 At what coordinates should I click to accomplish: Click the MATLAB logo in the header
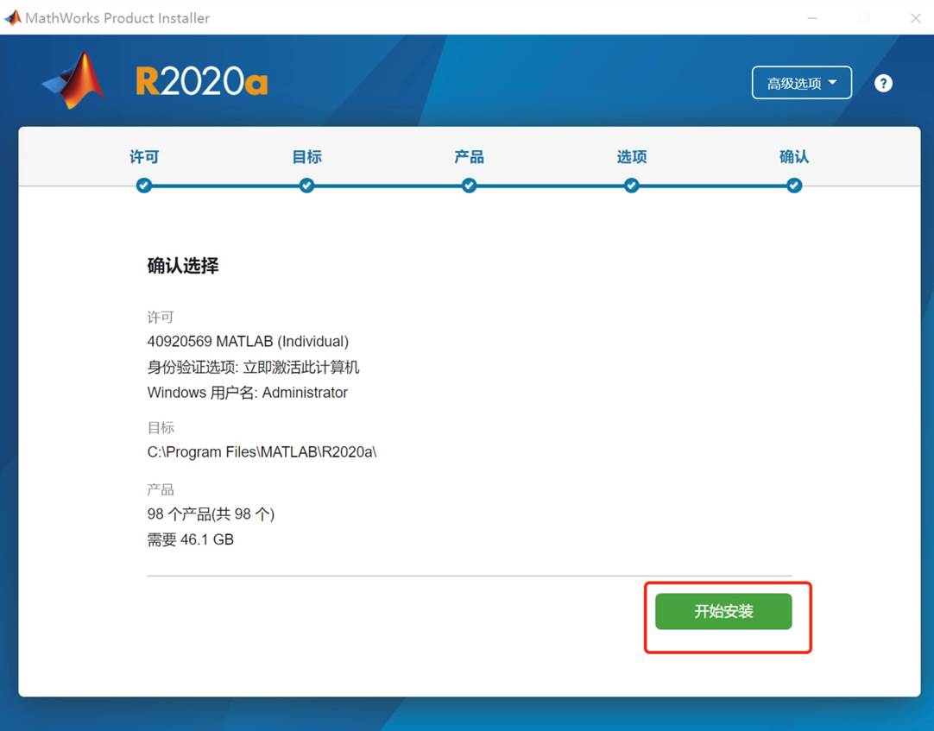[74, 80]
